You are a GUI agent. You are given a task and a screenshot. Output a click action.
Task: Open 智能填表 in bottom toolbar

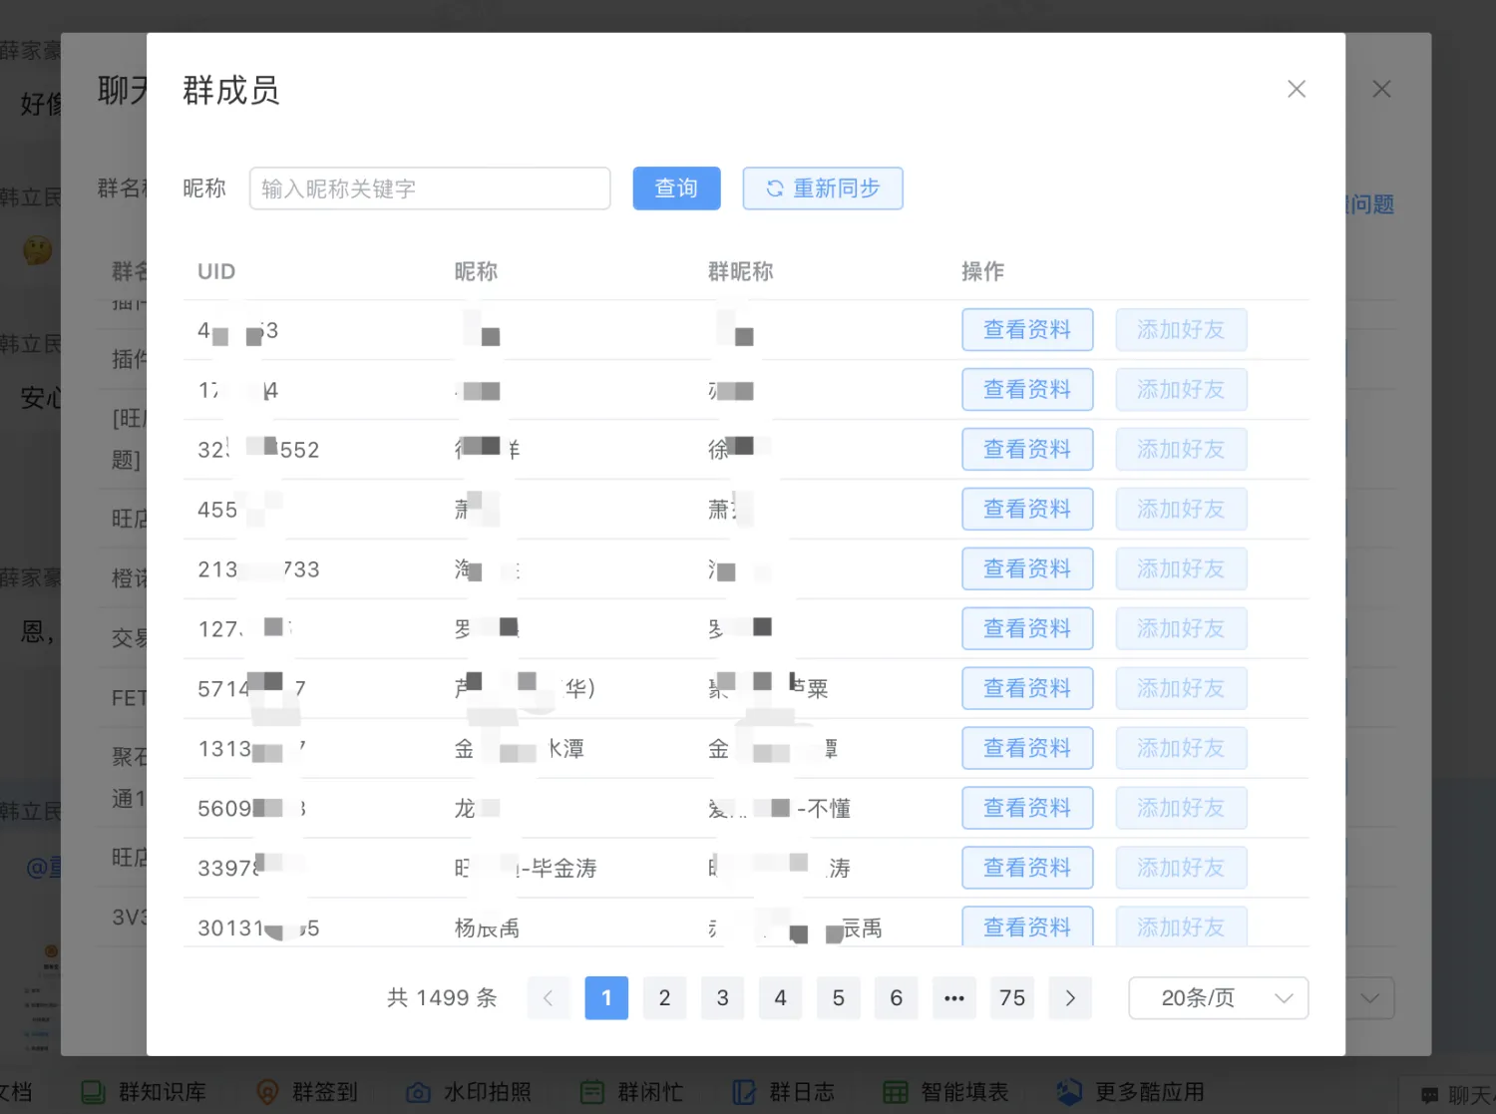point(945,1092)
